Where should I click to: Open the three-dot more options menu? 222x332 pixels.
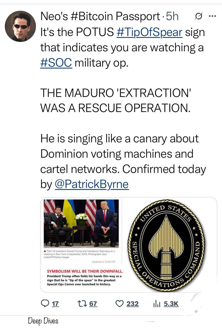coord(212,17)
